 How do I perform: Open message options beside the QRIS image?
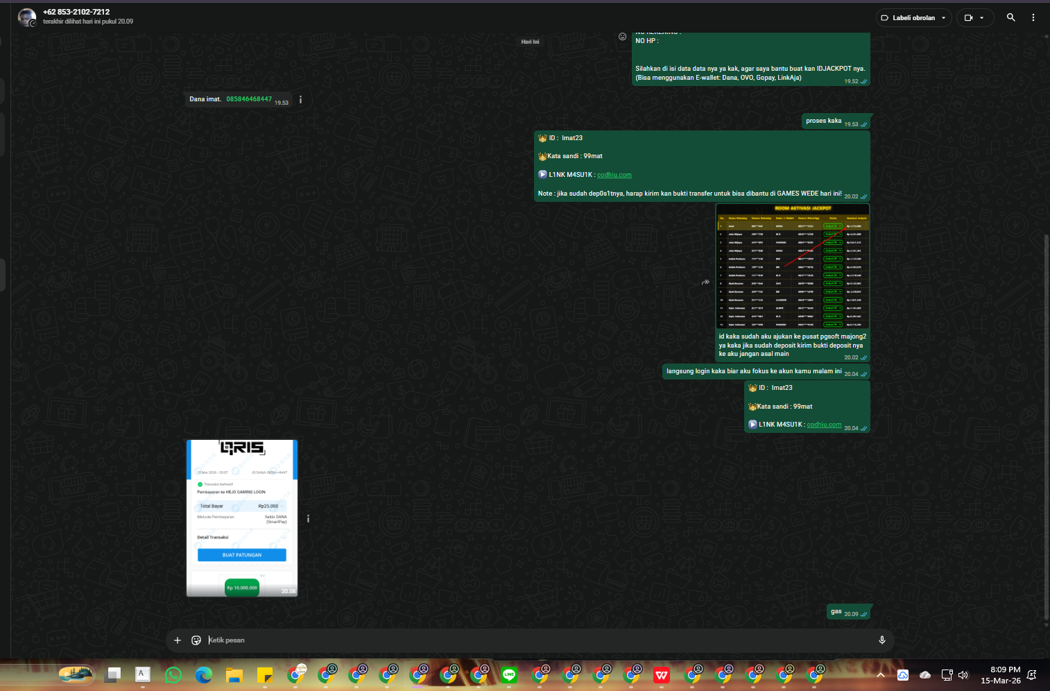[308, 518]
